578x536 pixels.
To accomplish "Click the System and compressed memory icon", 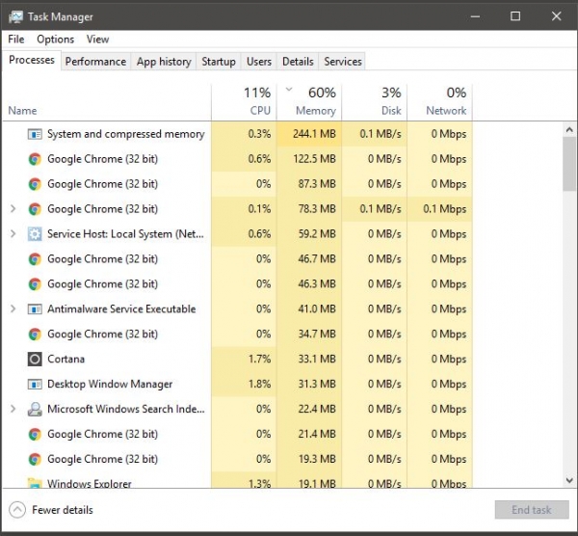I will [35, 134].
